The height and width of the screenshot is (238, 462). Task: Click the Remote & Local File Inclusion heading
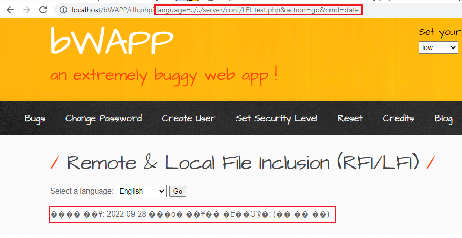(243, 163)
